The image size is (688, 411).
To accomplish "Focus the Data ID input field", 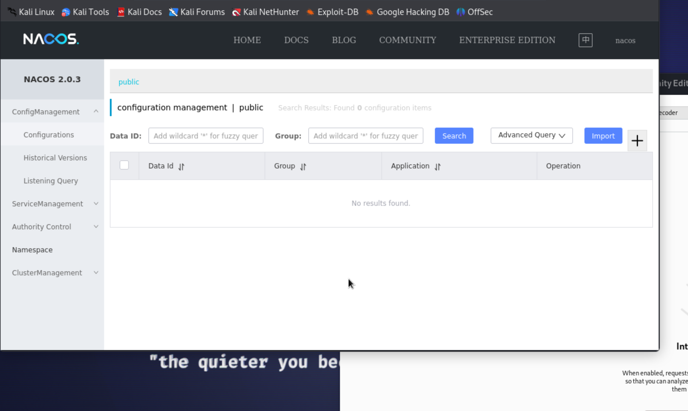I will (205, 136).
